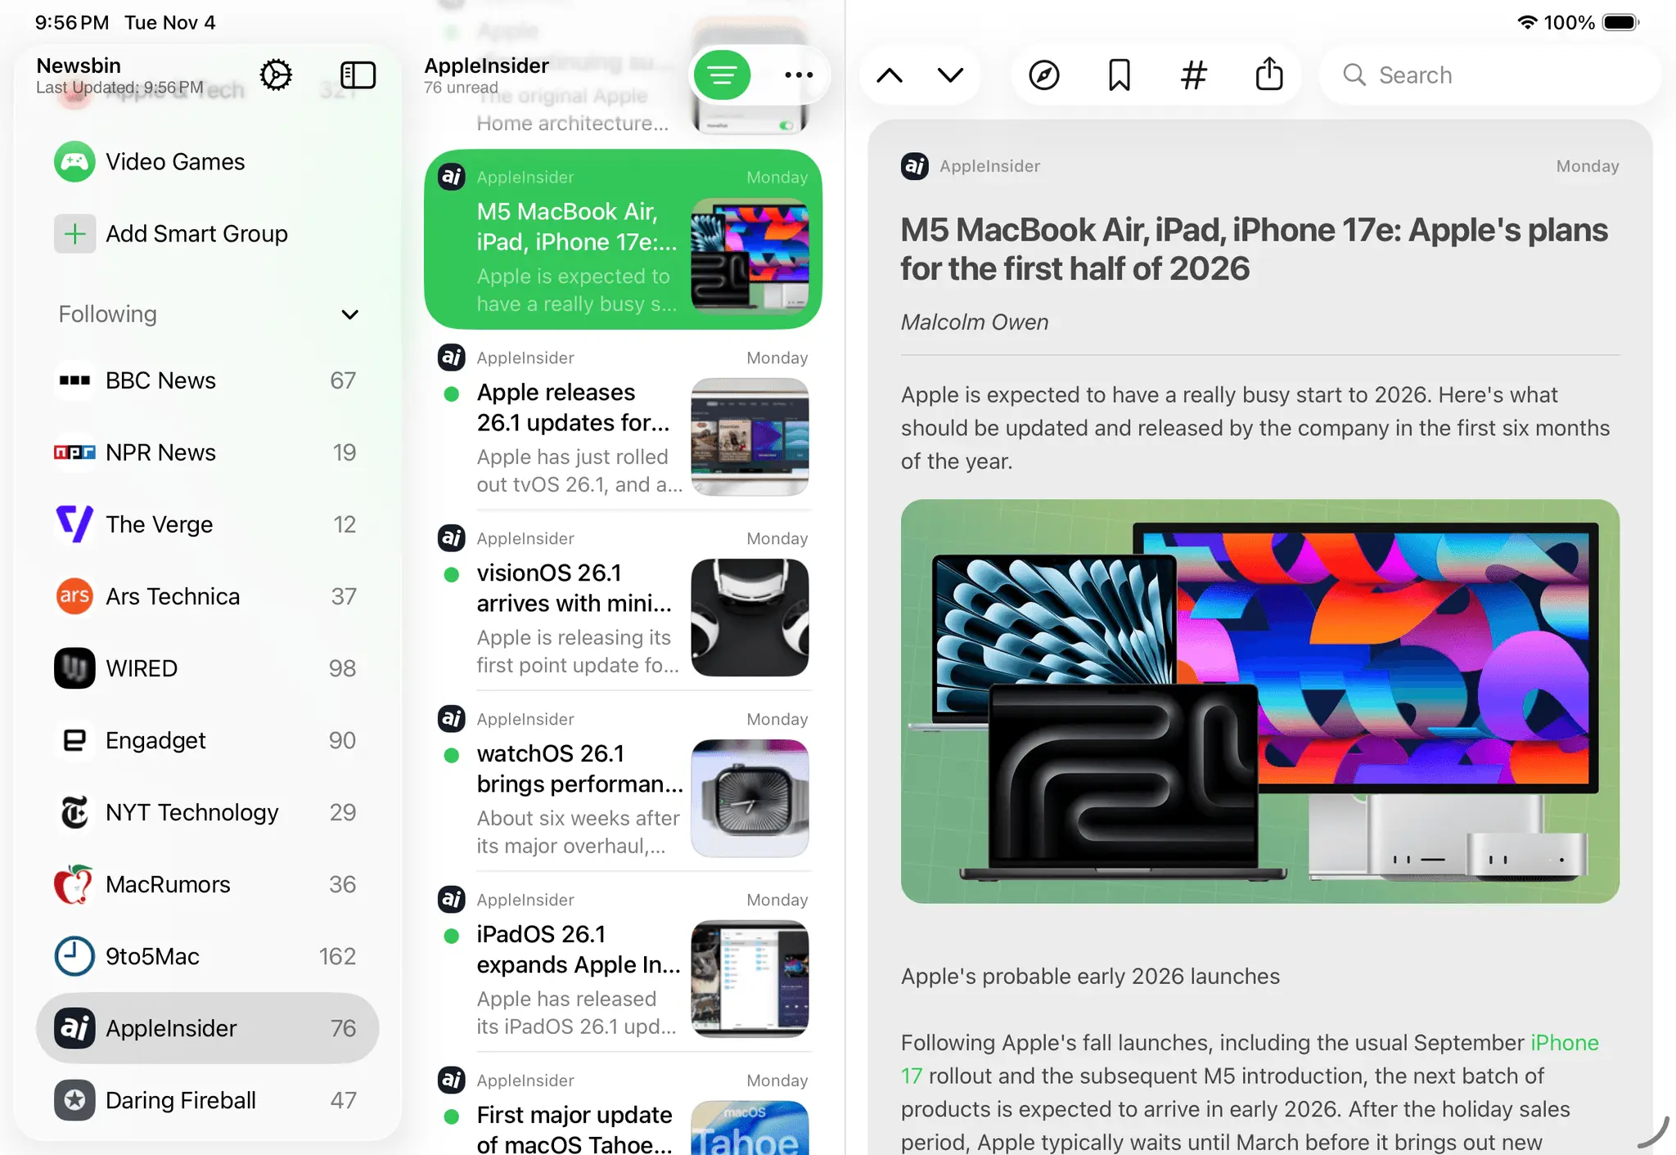Follow the 'iPhone 17' link in article

click(x=1564, y=1043)
